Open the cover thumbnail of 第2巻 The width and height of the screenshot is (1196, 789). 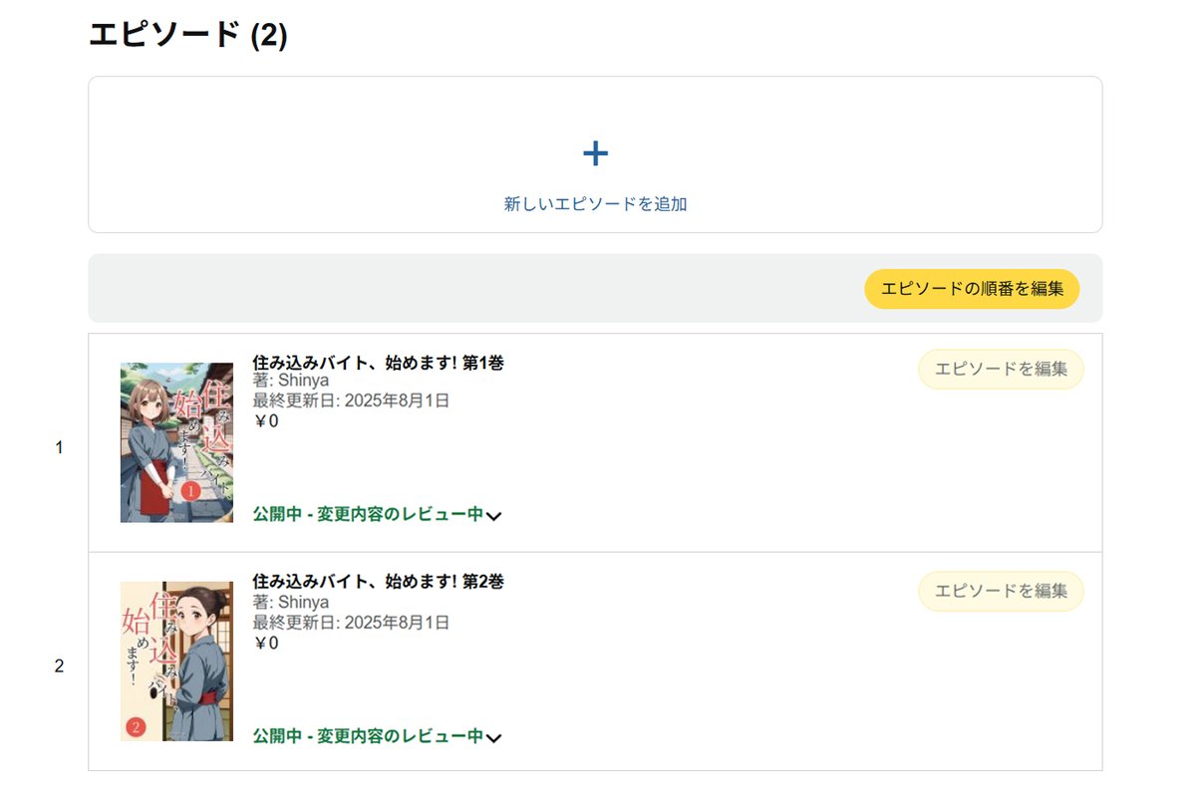tap(176, 661)
